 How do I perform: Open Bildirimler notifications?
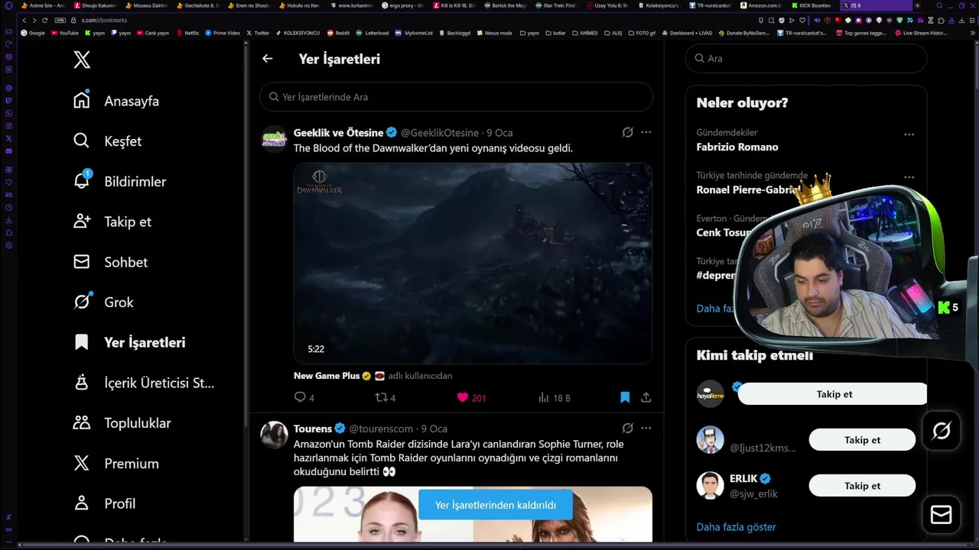tap(119, 182)
